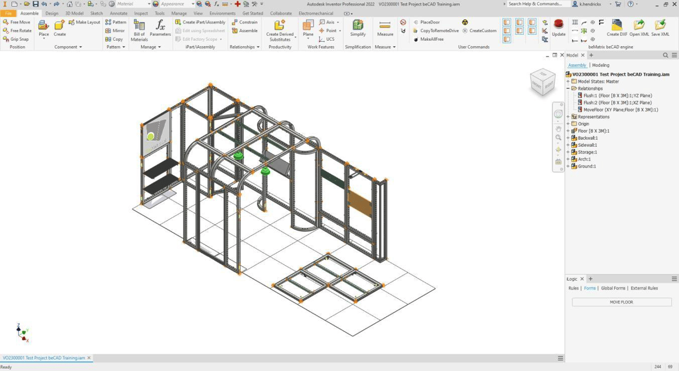
Task: Run the CreateCustom command
Action: coord(479,30)
